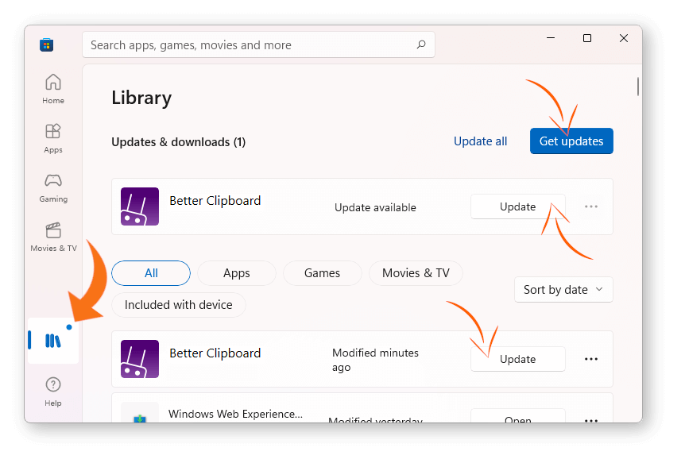The width and height of the screenshot is (685, 463).
Task: Open the Gaming section in sidebar
Action: [53, 187]
